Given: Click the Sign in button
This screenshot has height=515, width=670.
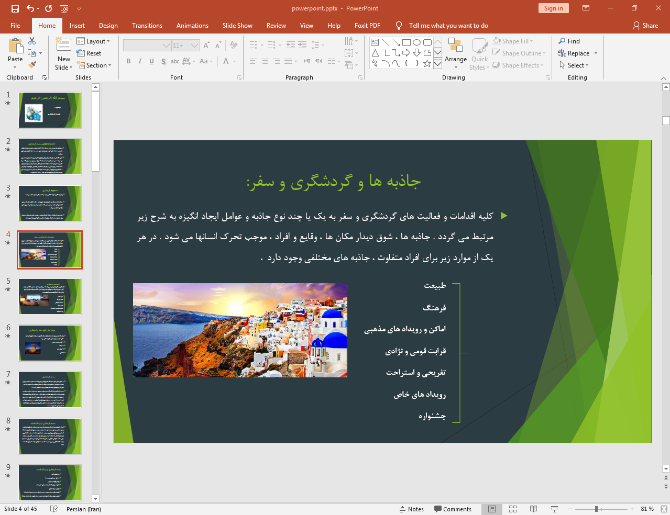Looking at the screenshot, I should coord(553,8).
